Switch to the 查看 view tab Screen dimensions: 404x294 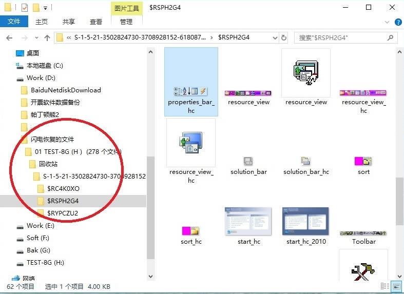96,22
